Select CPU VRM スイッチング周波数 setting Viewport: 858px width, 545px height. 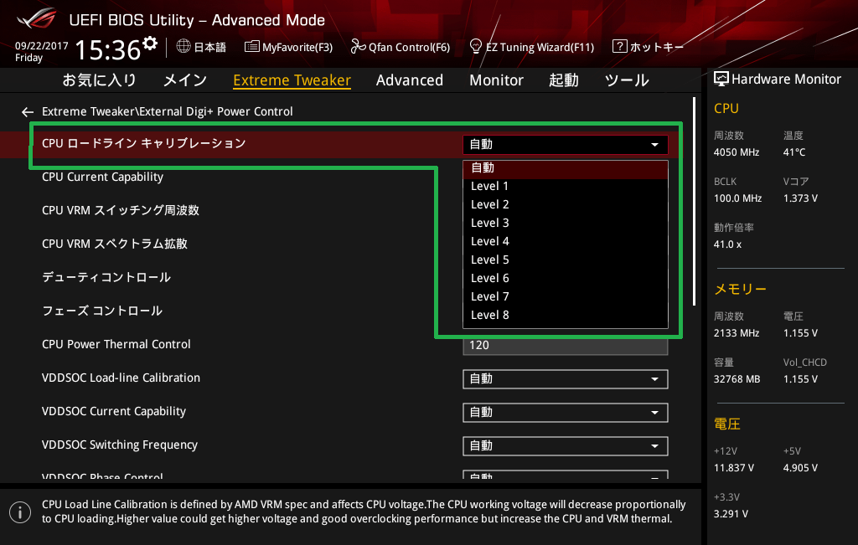(x=121, y=210)
